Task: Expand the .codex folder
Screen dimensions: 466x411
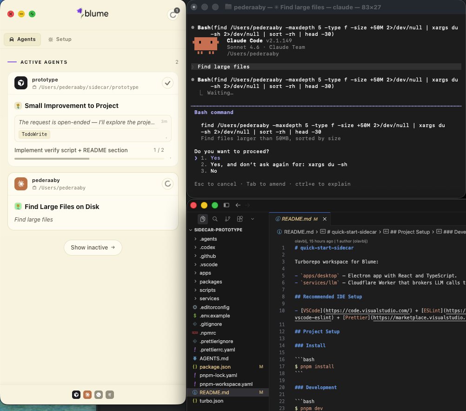Action: click(207, 248)
